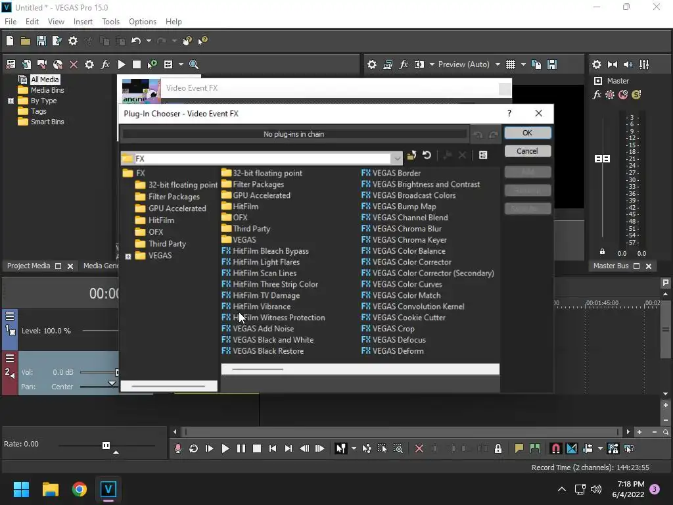This screenshot has width=673, height=505.
Task: Open Insert menu
Action: click(x=83, y=22)
